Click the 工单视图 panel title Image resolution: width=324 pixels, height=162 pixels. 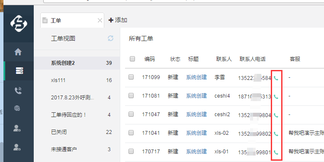(63, 38)
